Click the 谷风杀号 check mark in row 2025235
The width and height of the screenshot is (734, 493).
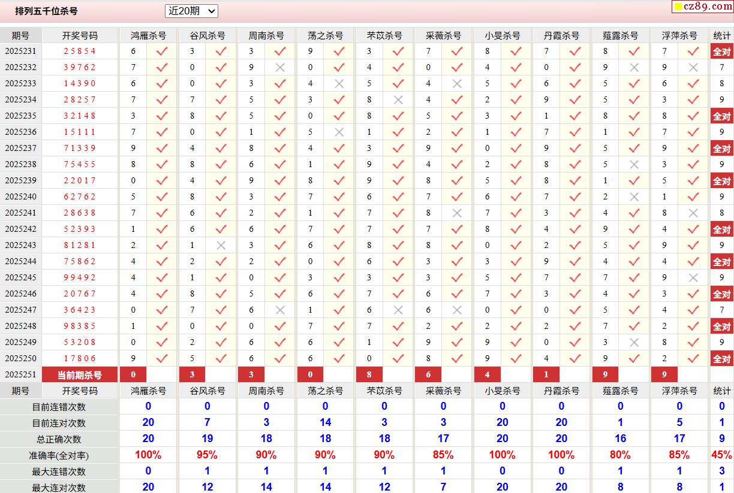[221, 116]
